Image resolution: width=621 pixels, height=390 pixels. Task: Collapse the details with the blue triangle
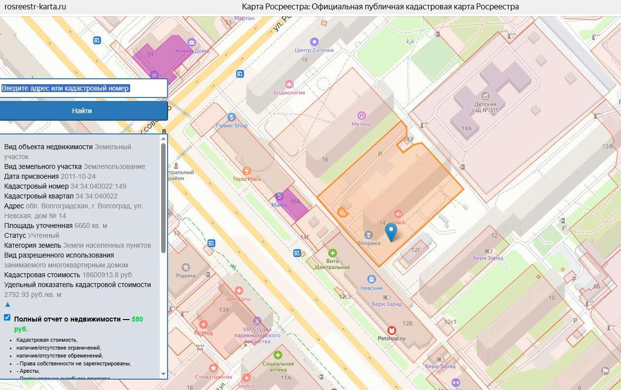tap(7, 305)
